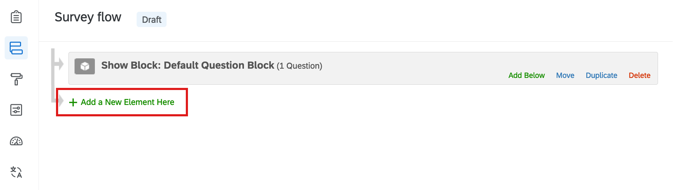
Task: Select the Survey flow sidebar icon
Action: pyautogui.click(x=16, y=48)
